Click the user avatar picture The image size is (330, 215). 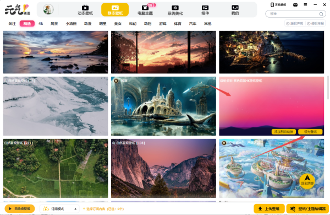click(48, 9)
